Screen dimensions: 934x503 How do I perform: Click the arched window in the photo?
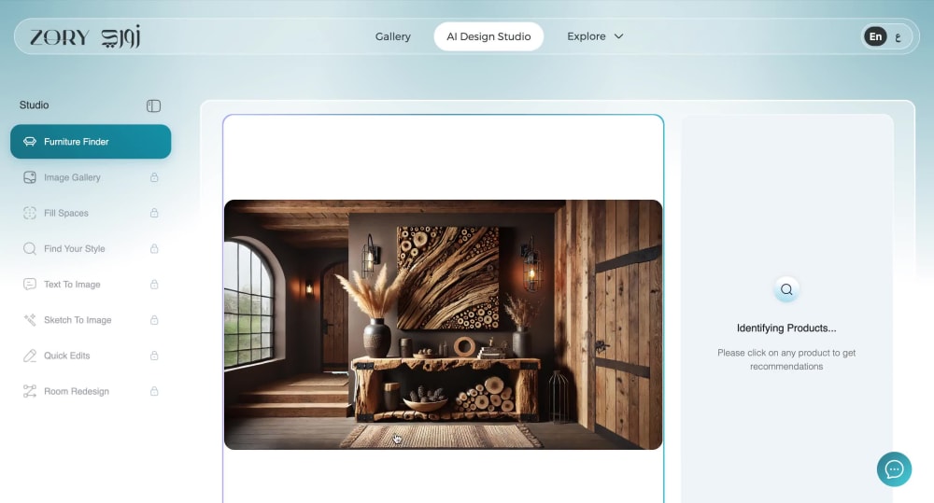[249, 303]
